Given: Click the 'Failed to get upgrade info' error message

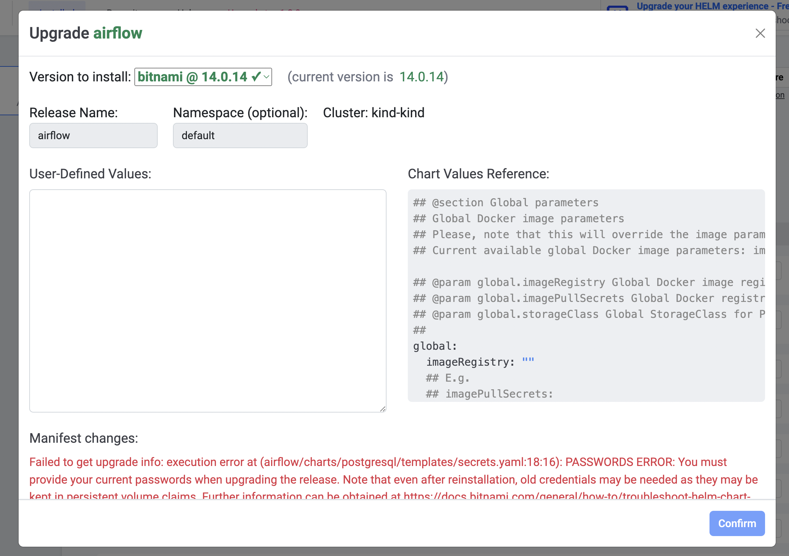Looking at the screenshot, I should point(394,478).
